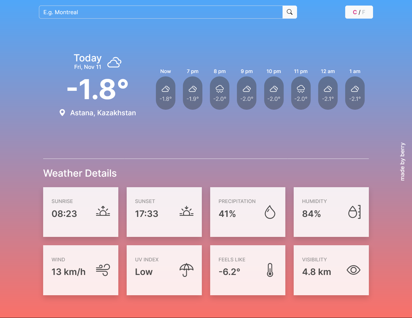
Task: Select the 10 pm hourly forecast card
Action: coord(274,93)
